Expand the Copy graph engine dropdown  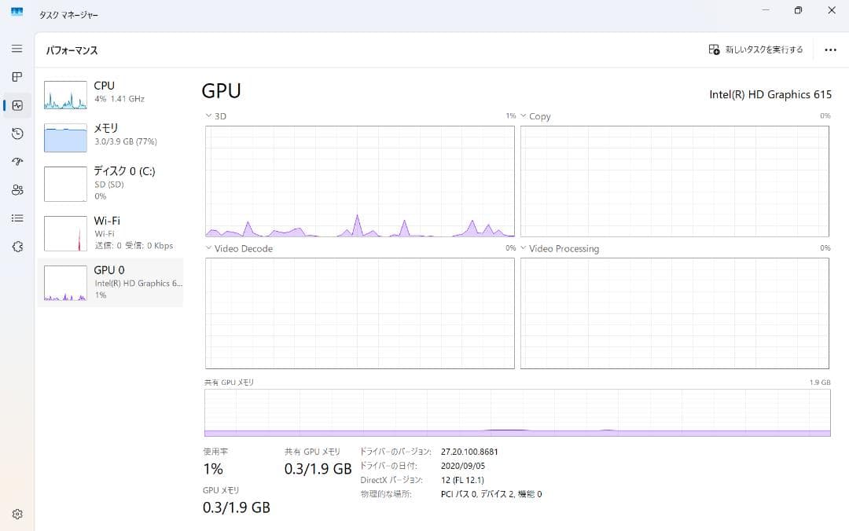[524, 116]
